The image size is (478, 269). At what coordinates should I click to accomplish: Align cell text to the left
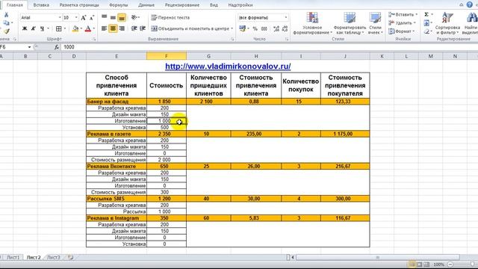[105, 28]
